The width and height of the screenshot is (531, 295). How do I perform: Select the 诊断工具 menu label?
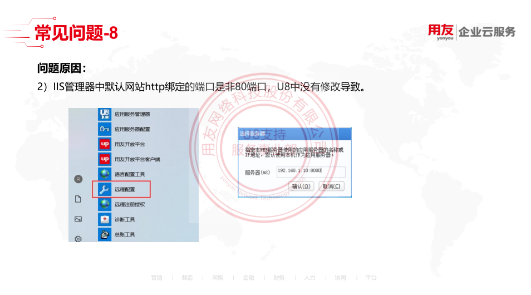coord(125,219)
